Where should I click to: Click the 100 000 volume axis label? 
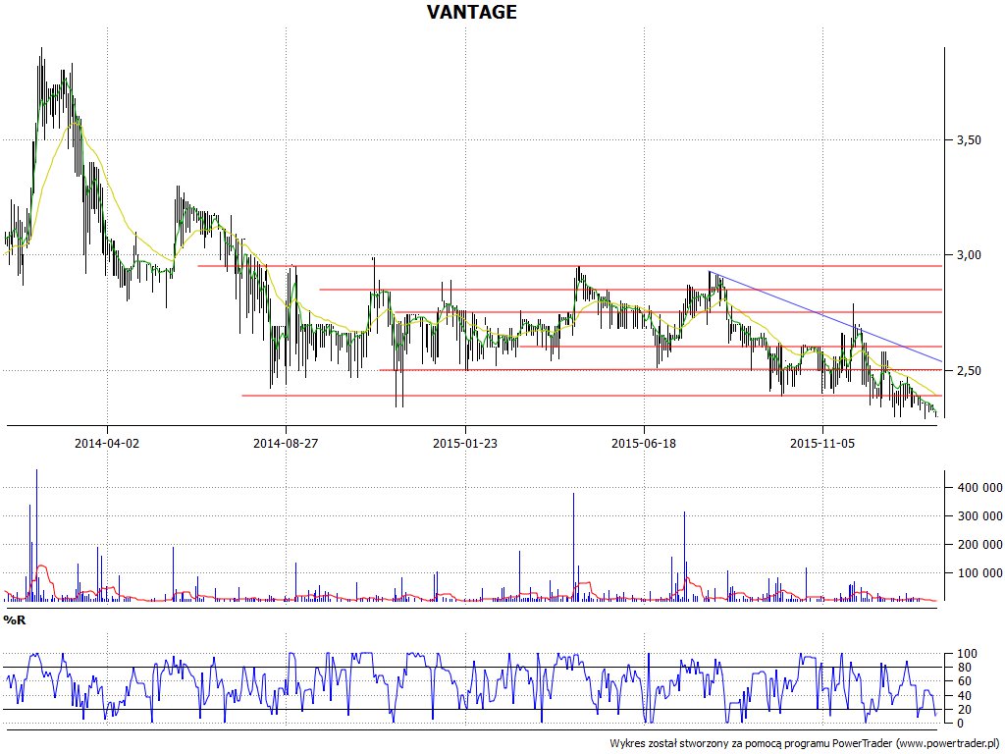[979, 573]
